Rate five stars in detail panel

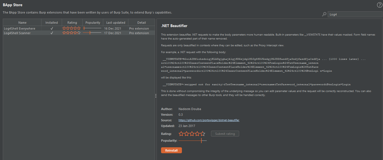[x=202, y=134]
